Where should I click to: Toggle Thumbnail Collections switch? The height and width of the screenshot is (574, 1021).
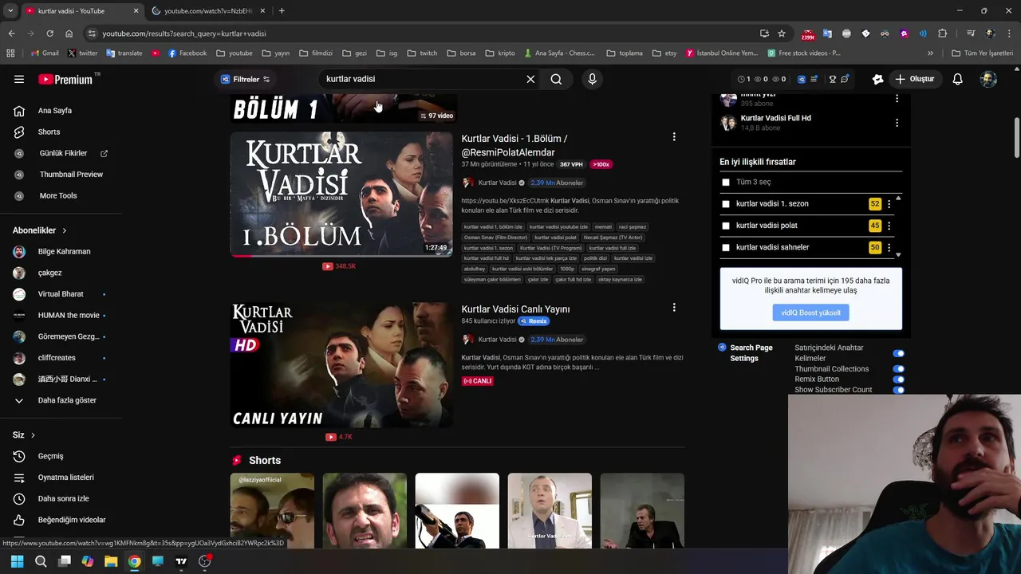click(899, 369)
